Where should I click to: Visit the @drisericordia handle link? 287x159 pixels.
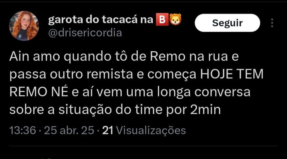pyautogui.click(x=85, y=33)
